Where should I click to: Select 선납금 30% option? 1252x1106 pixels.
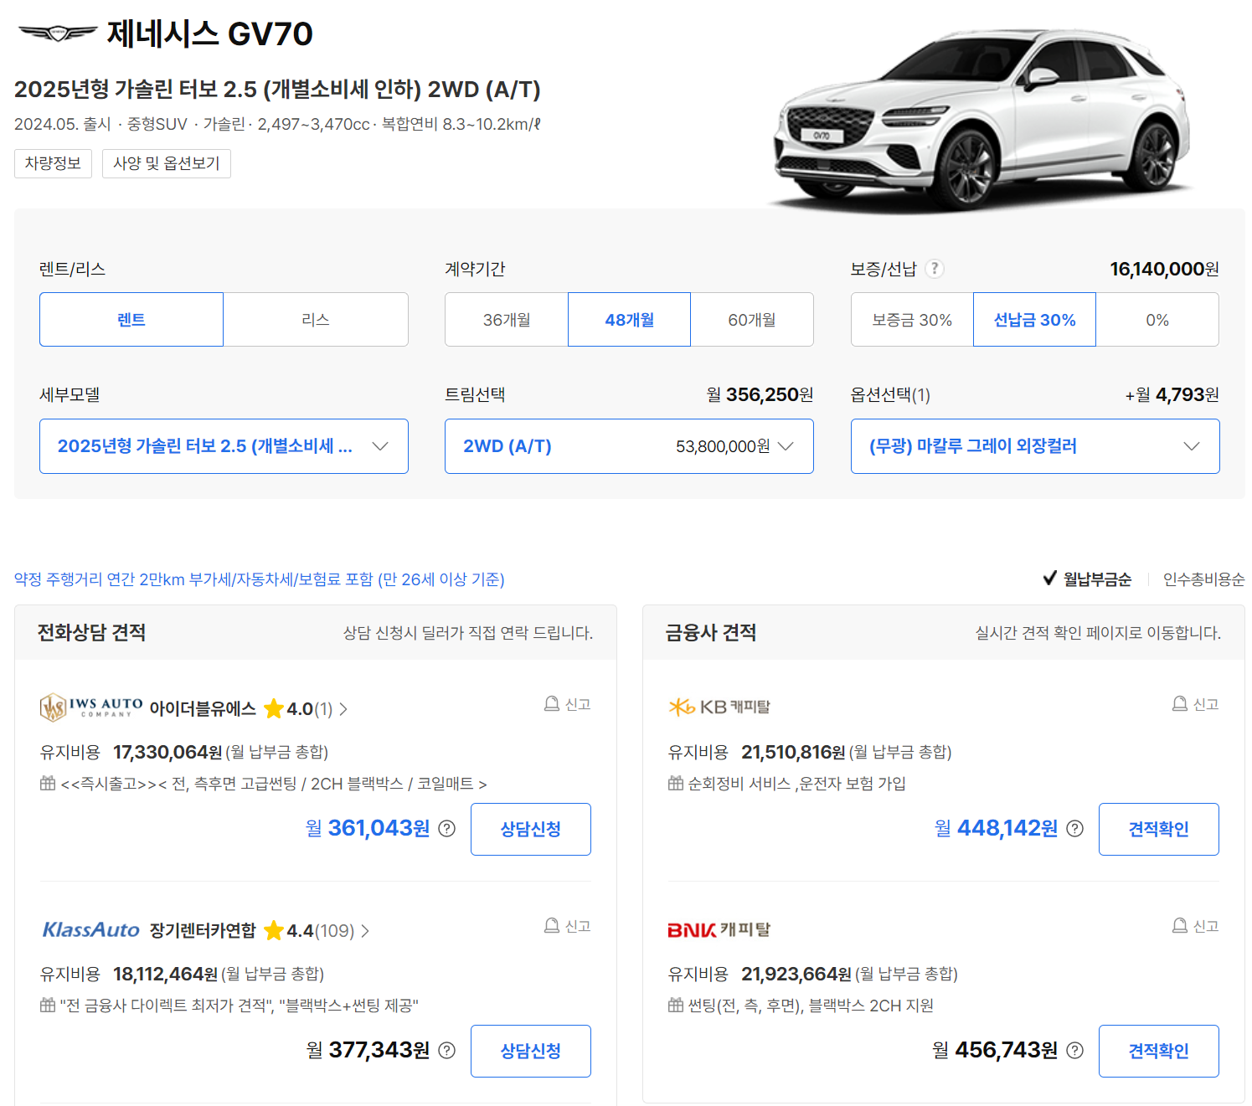[x=1034, y=320]
